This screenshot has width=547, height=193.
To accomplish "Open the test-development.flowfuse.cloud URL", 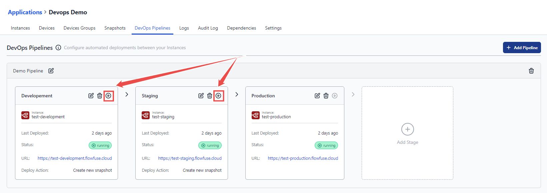I will click(75, 158).
